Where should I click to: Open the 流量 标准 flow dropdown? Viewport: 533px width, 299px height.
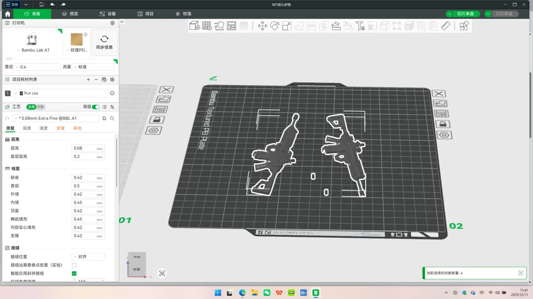click(x=93, y=67)
